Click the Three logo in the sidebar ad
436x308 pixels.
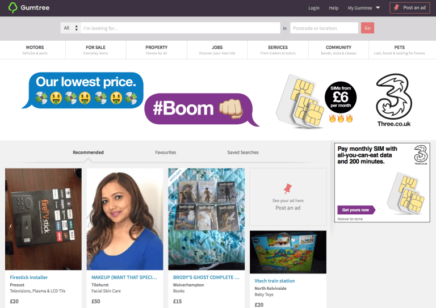420,154
